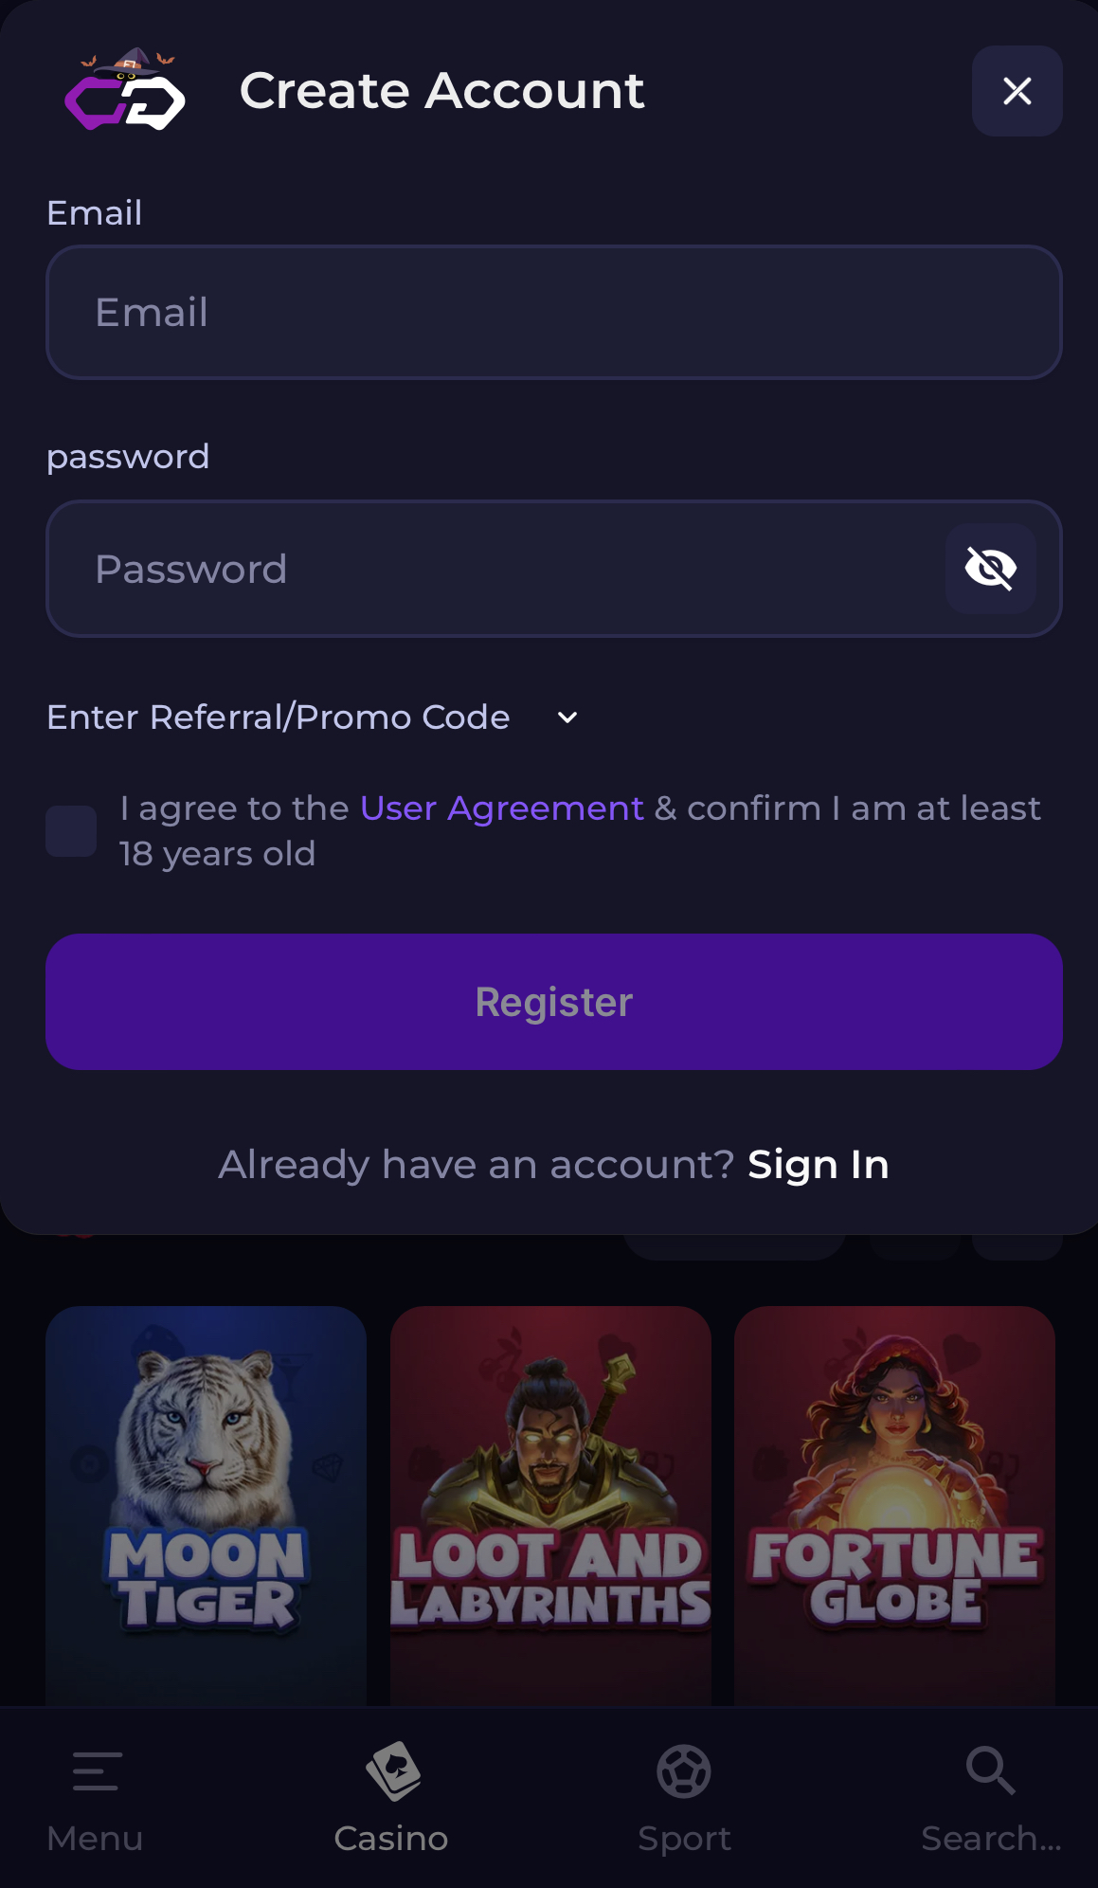1098x1888 pixels.
Task: Open the Moon Tiger game thumbnail
Action: point(206,1505)
